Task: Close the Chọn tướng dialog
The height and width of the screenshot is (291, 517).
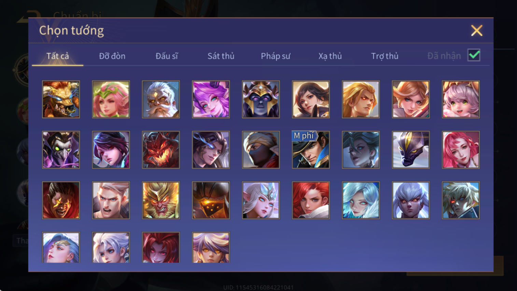Action: (477, 31)
